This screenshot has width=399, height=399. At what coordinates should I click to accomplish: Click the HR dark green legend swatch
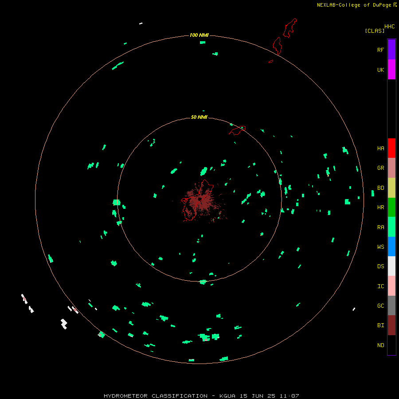coord(391,207)
